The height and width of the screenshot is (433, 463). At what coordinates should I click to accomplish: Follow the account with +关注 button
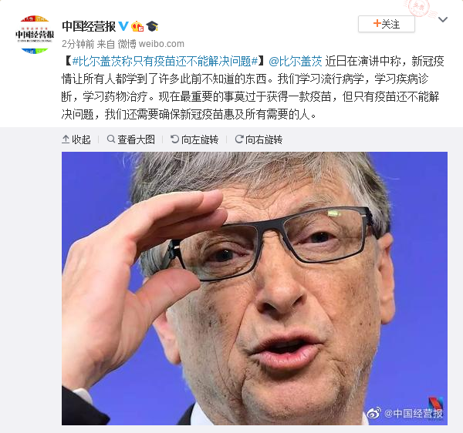[387, 24]
